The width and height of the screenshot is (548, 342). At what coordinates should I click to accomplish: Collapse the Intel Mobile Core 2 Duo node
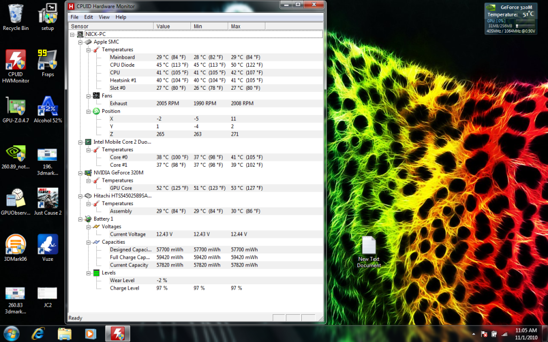coord(80,142)
